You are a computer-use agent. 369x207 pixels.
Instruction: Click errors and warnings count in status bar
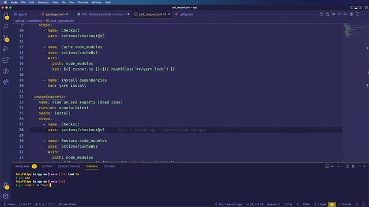(45, 205)
